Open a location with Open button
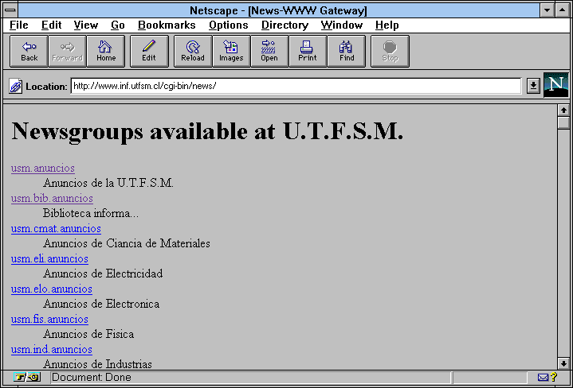 pos(269,51)
